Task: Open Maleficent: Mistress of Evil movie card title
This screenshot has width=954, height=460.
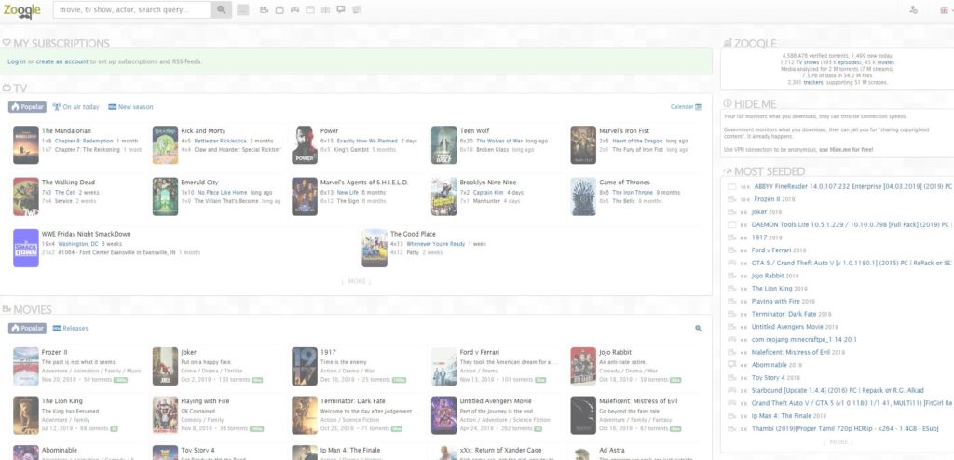Action: coord(638,401)
